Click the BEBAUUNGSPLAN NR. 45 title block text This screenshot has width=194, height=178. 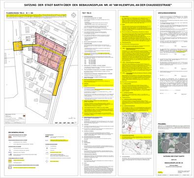pos(174,163)
